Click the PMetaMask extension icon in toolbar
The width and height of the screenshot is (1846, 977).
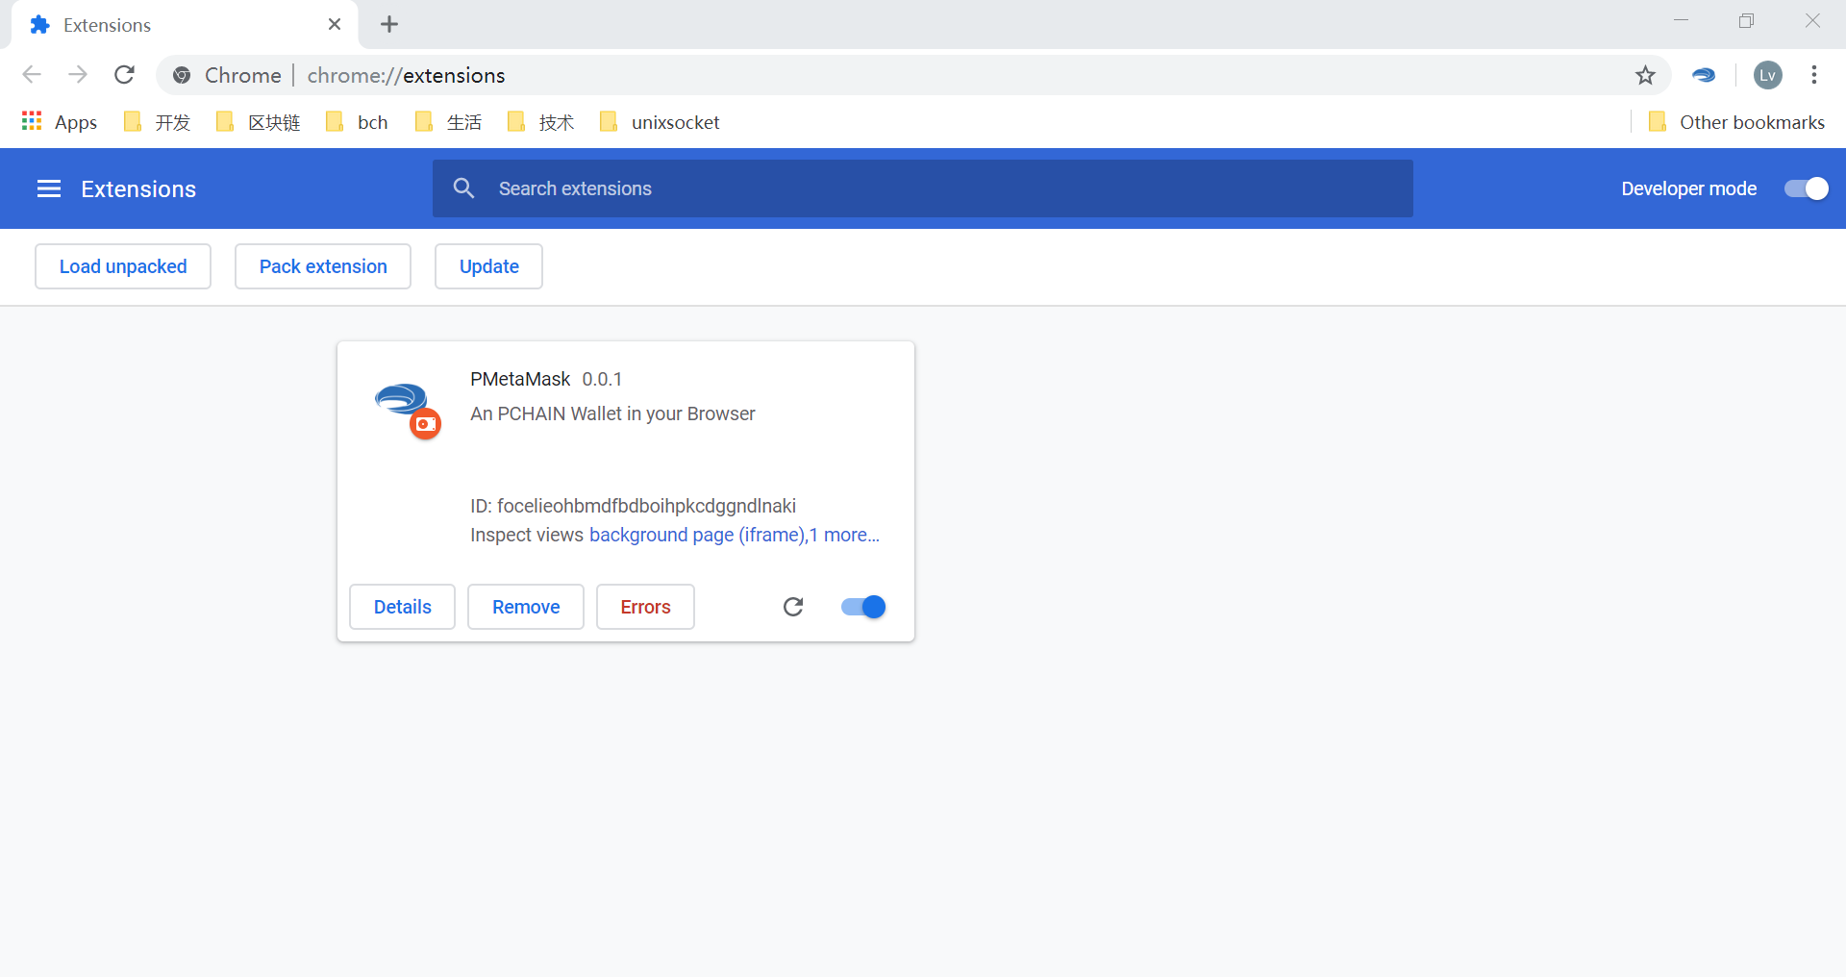point(1704,75)
